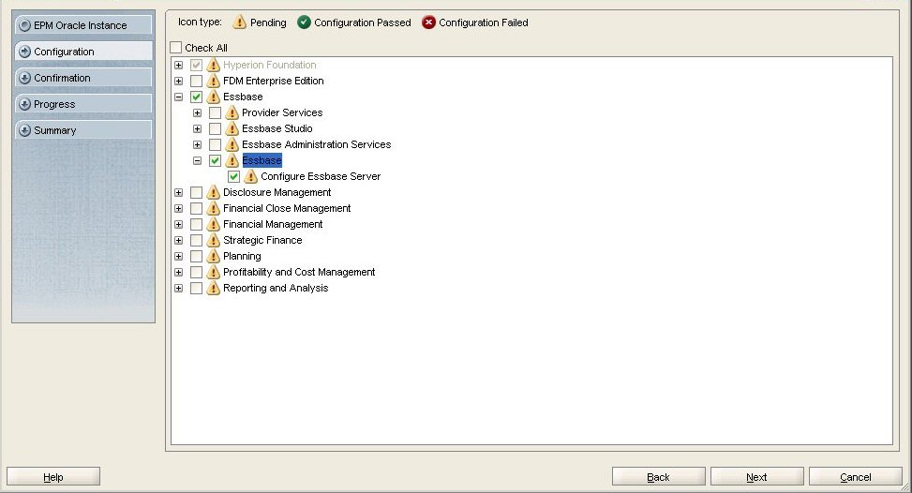
Task: Click the Back button
Action: click(x=658, y=477)
